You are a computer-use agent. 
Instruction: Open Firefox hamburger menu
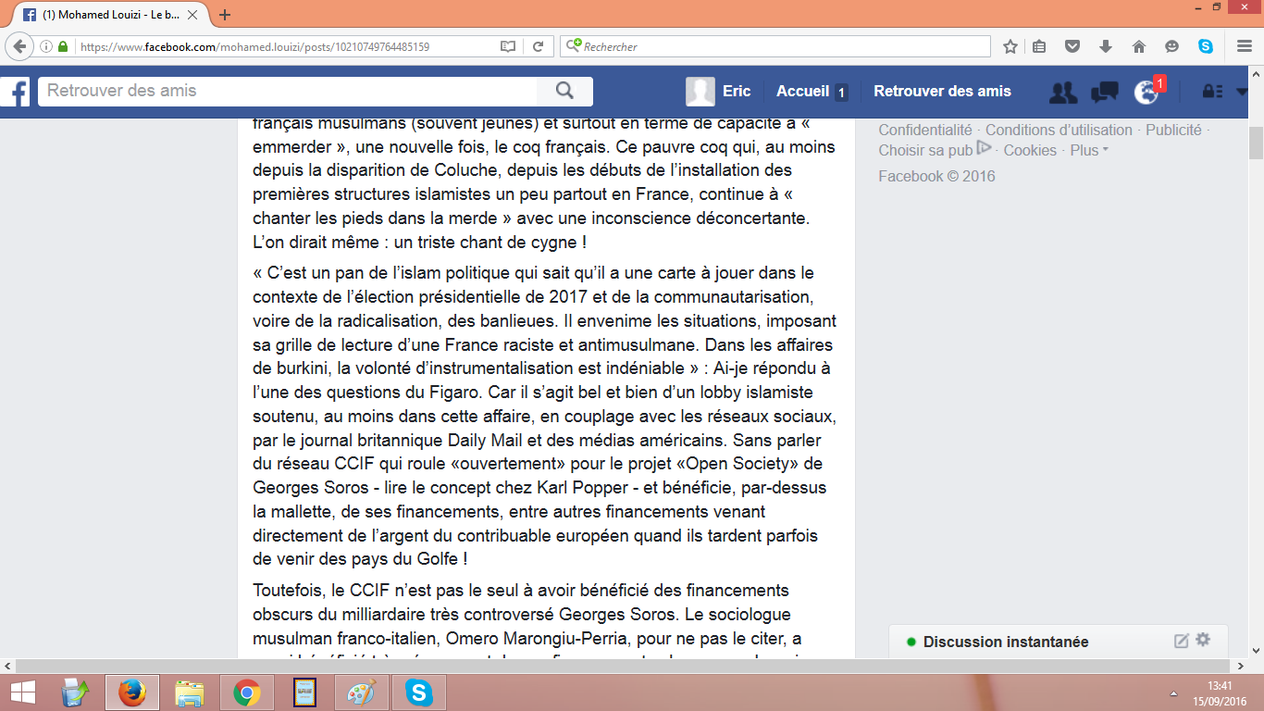(1244, 46)
